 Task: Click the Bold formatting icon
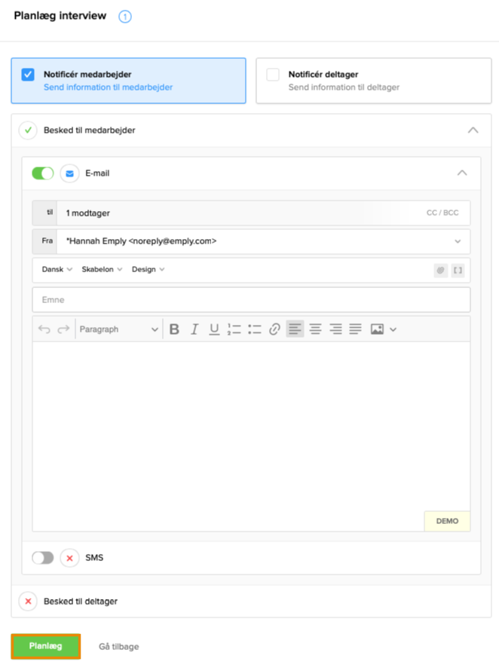tap(174, 329)
